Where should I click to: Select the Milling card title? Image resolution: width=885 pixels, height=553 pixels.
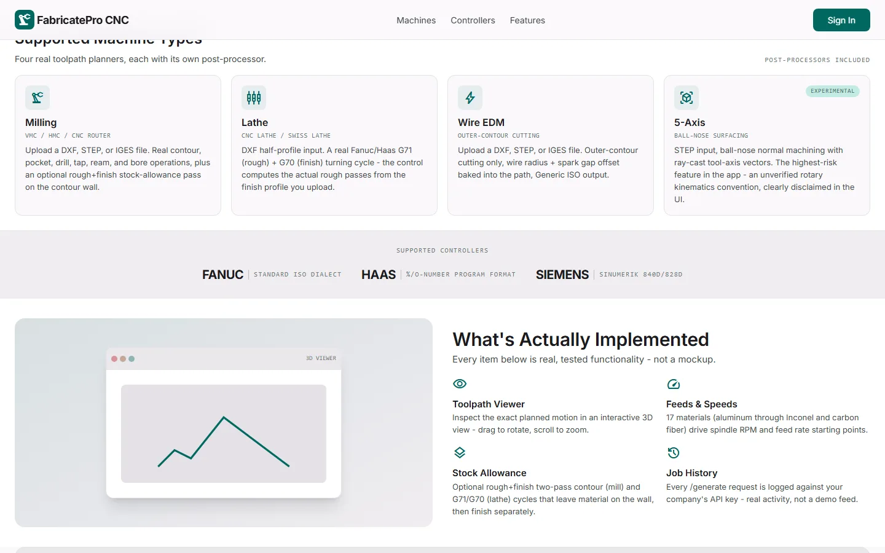[41, 123]
